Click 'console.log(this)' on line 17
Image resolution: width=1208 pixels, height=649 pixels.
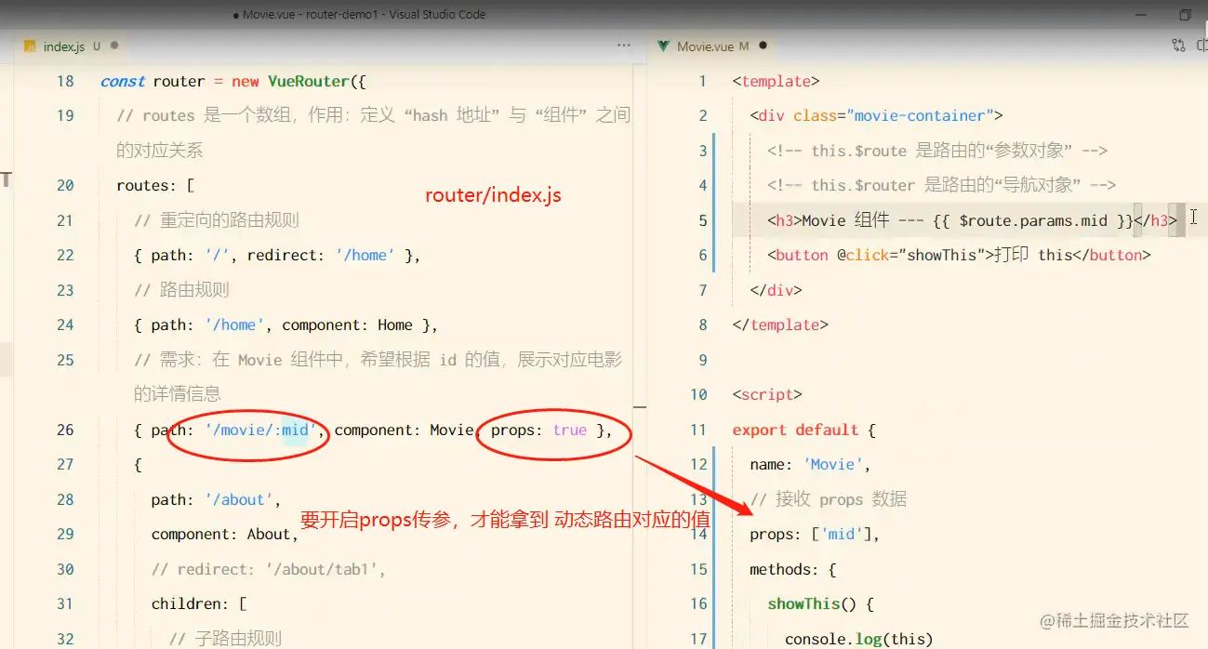click(858, 639)
